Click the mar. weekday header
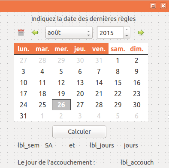This screenshot has width=169, height=168. (42, 49)
